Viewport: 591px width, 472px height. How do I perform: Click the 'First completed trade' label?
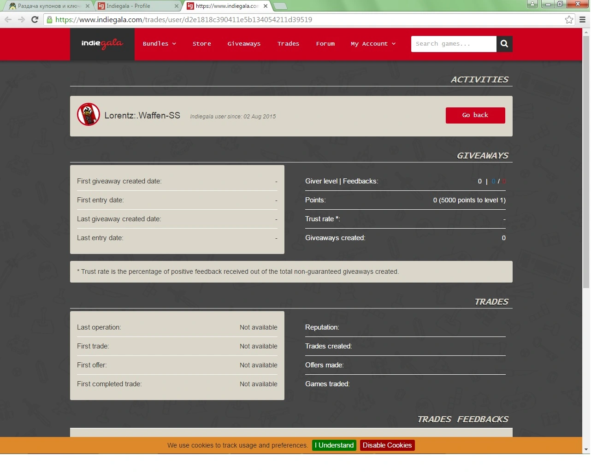point(109,384)
